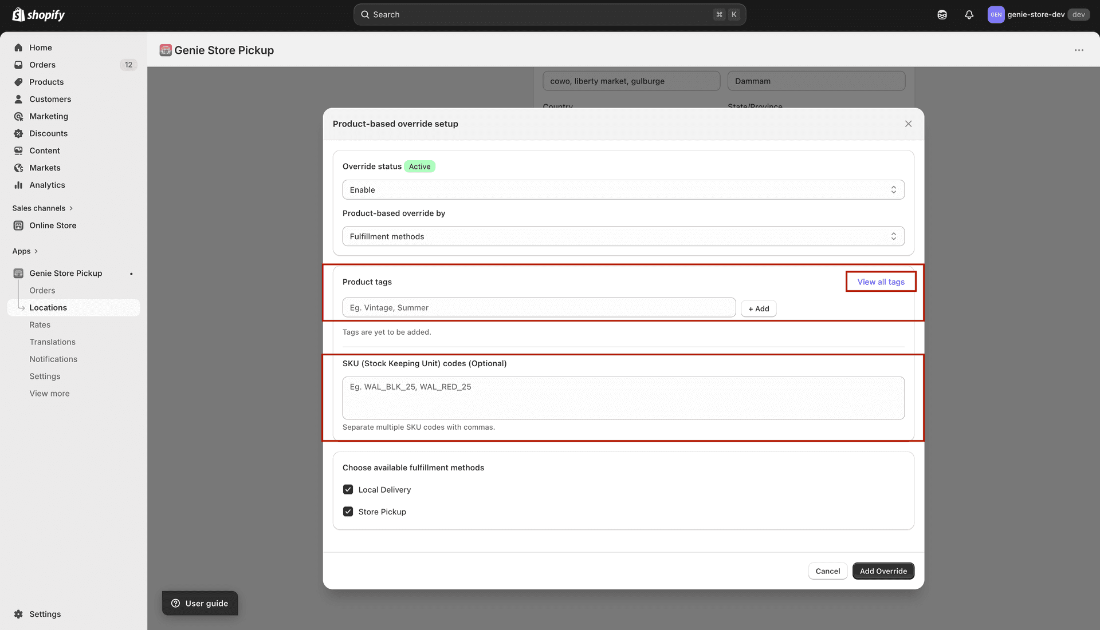Close the Product-based override setup dialog
1100x630 pixels.
tap(908, 124)
